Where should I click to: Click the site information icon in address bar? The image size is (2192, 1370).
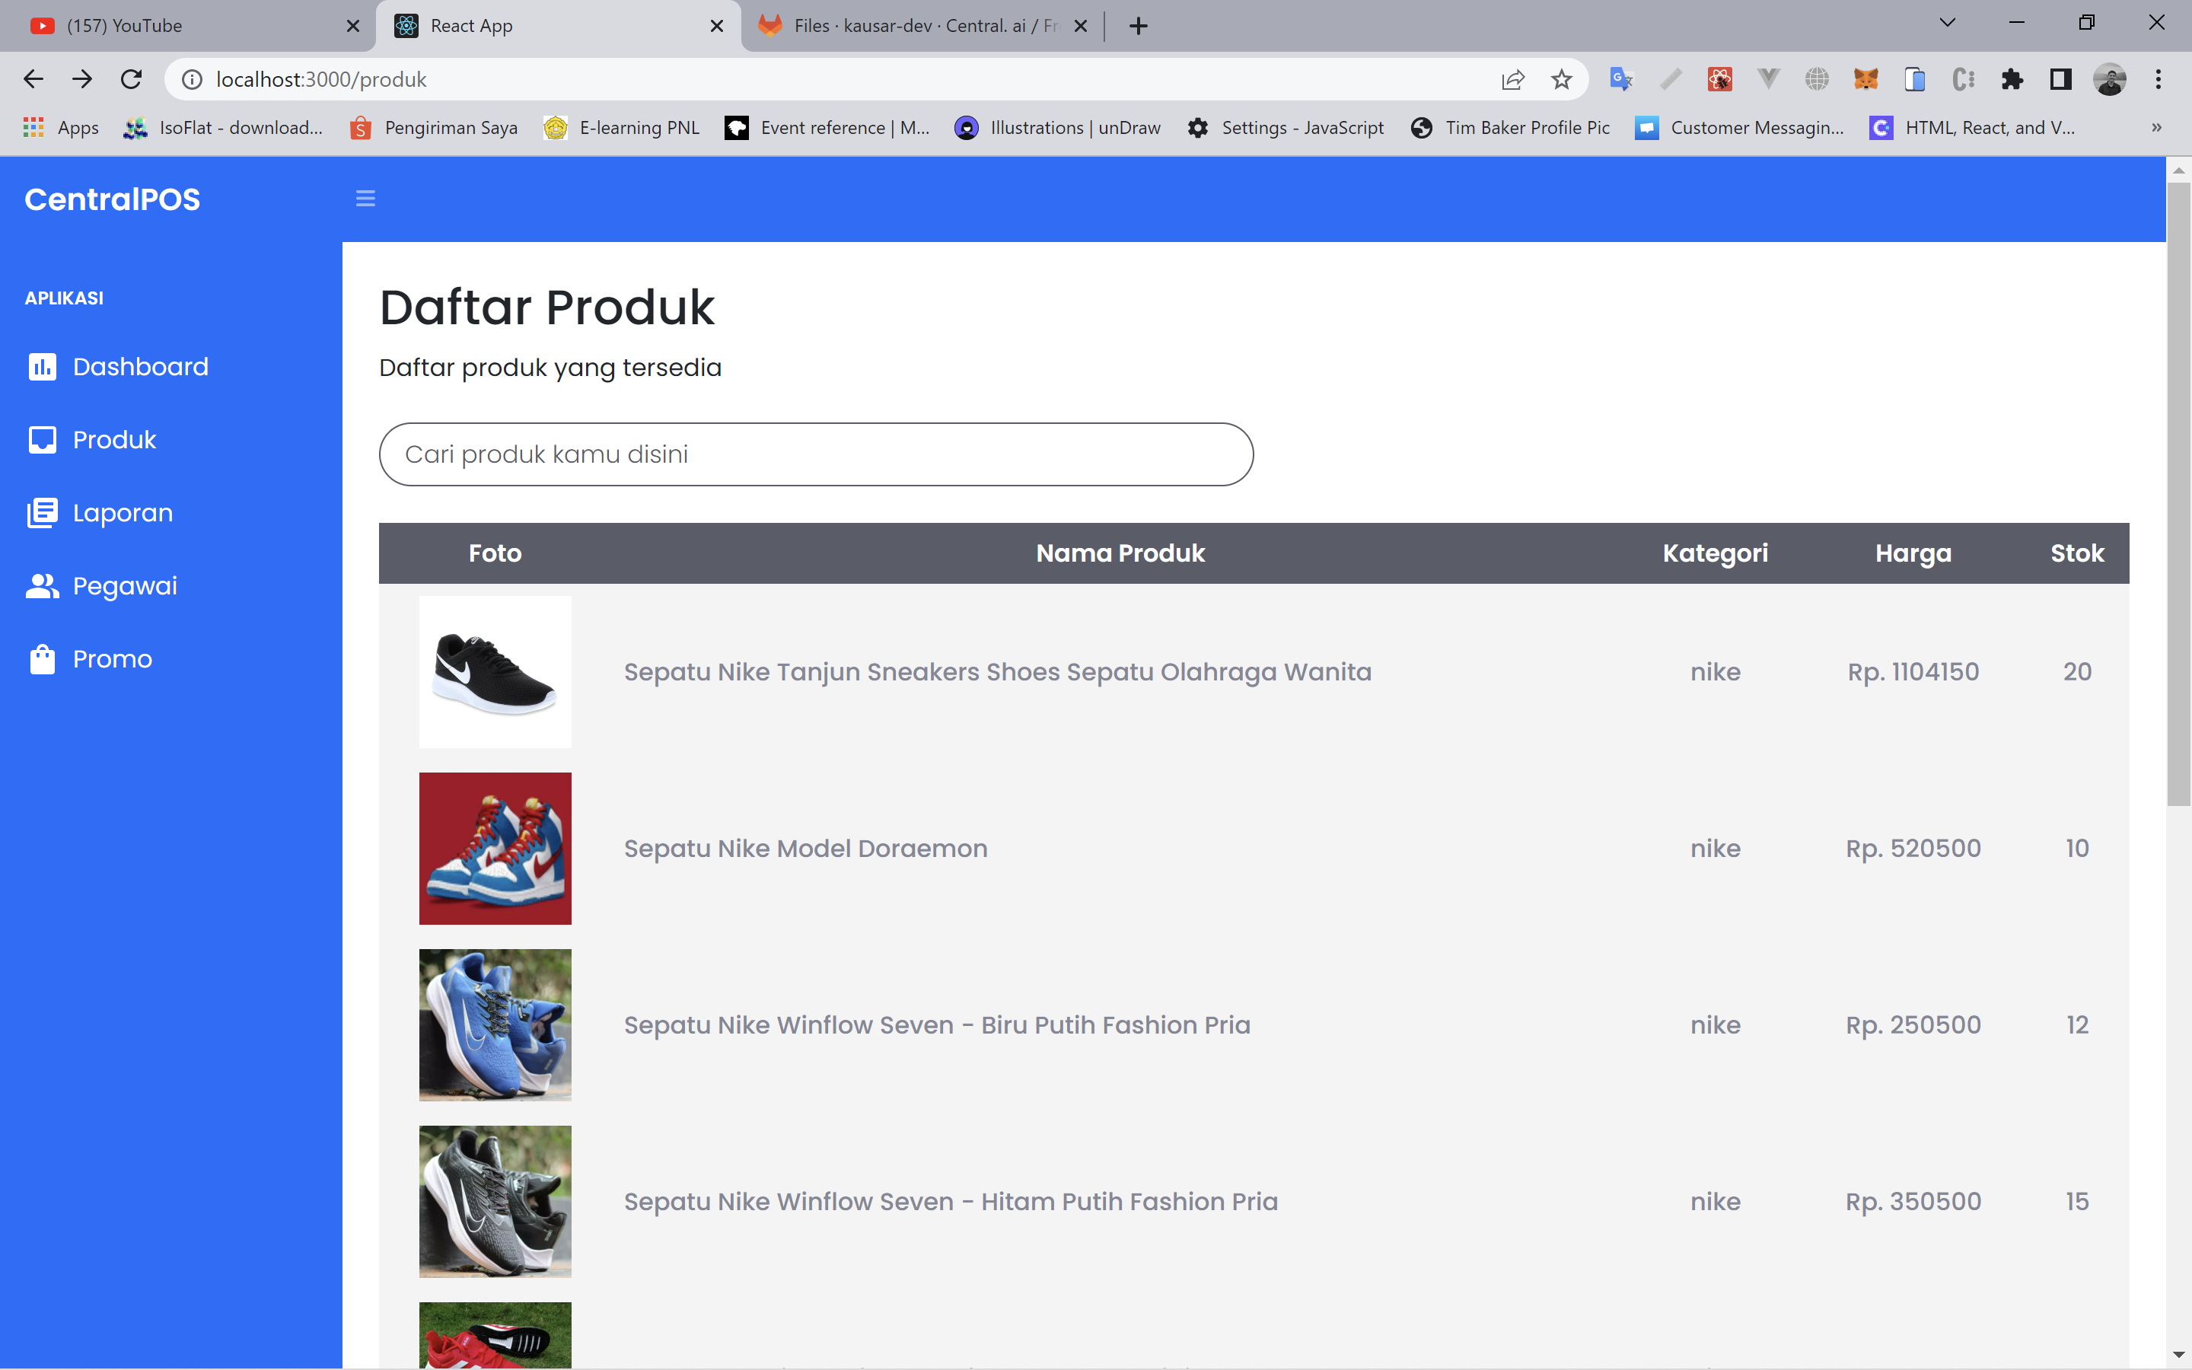[x=192, y=80]
